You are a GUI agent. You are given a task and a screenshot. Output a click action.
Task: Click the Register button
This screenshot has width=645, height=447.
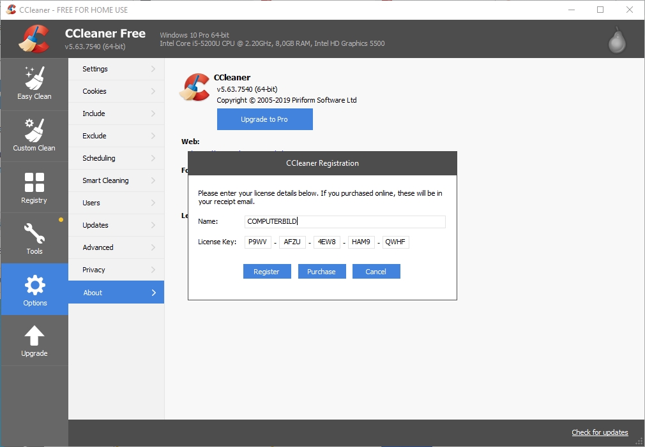coord(266,271)
